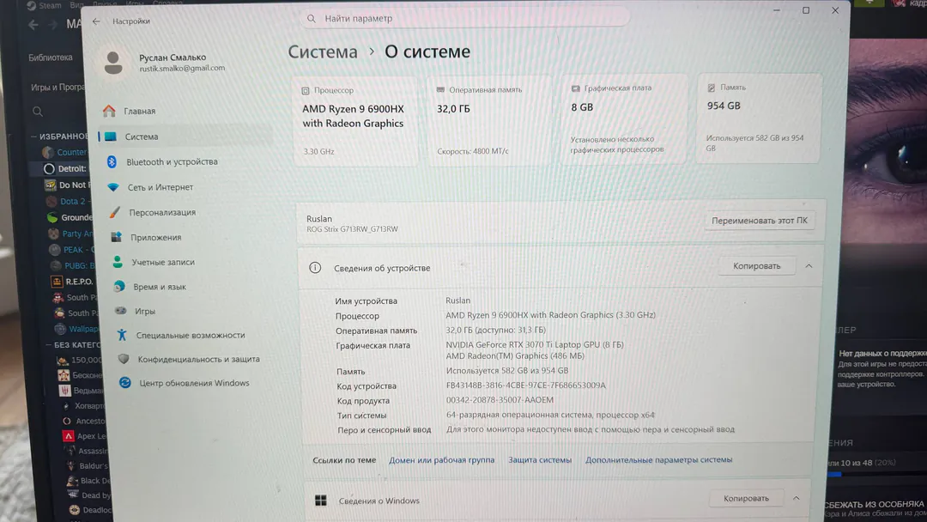Screen dimensions: 927x522
Task: Click the user avatar icon for Руслан Смалько
Action: pyautogui.click(x=113, y=63)
